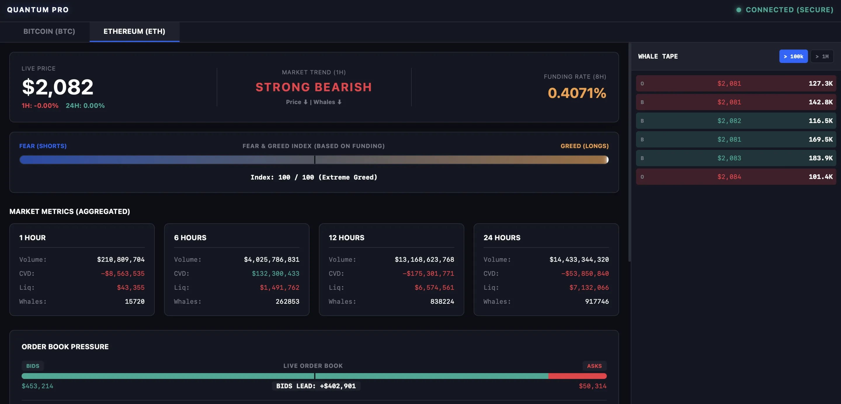Click the BIDS LEAD +$402,901 label
The image size is (841, 404).
tap(316, 386)
